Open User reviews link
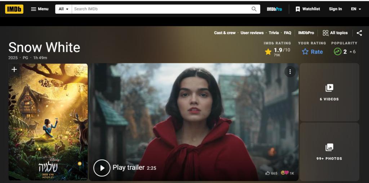The image size is (369, 183). click(x=252, y=33)
